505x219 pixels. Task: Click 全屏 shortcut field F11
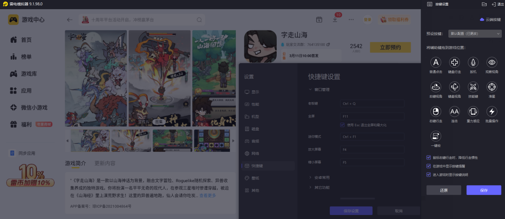(x=372, y=117)
